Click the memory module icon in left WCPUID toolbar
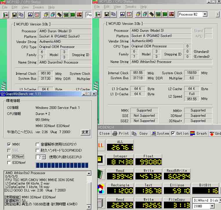This screenshot has height=210, width=221. pos(59,15)
